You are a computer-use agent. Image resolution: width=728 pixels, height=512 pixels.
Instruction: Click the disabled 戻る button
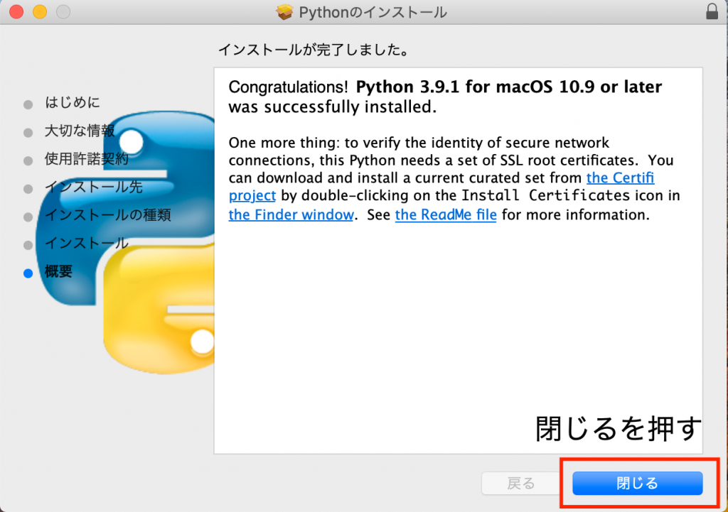click(x=521, y=484)
